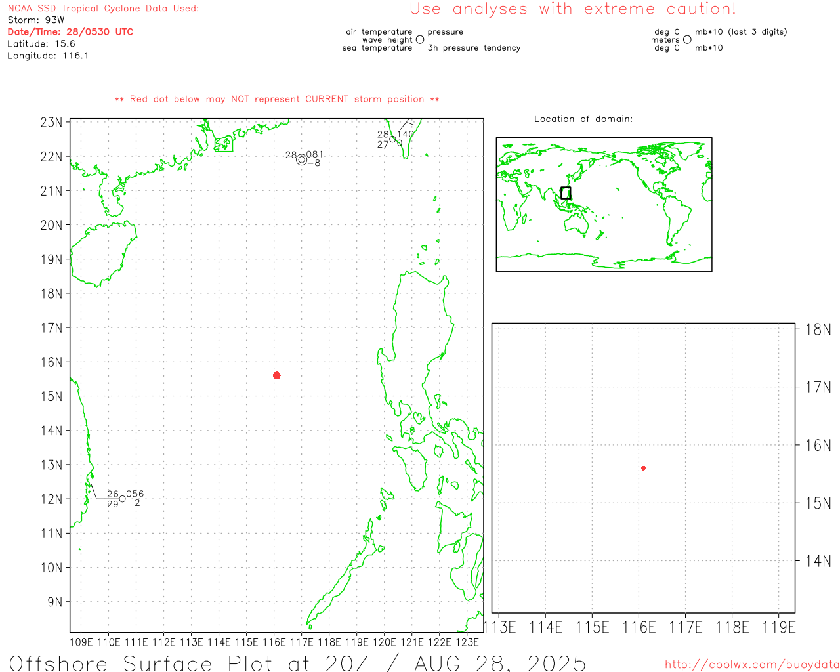Click 'mb*10 (last 3 digits)' legend label

point(741,32)
